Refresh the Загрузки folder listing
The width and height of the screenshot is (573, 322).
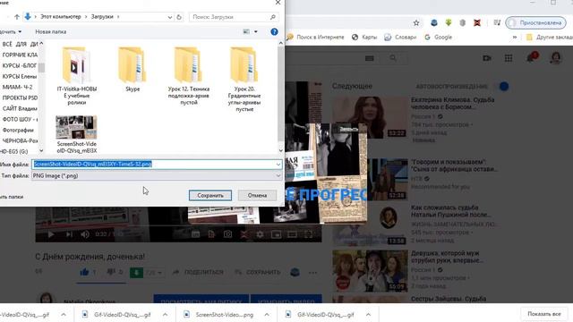pyautogui.click(x=179, y=17)
